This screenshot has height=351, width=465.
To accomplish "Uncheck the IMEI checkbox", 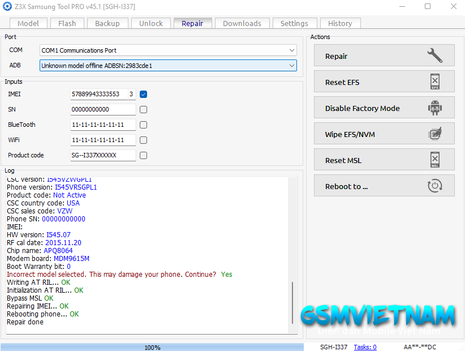I will click(x=143, y=95).
